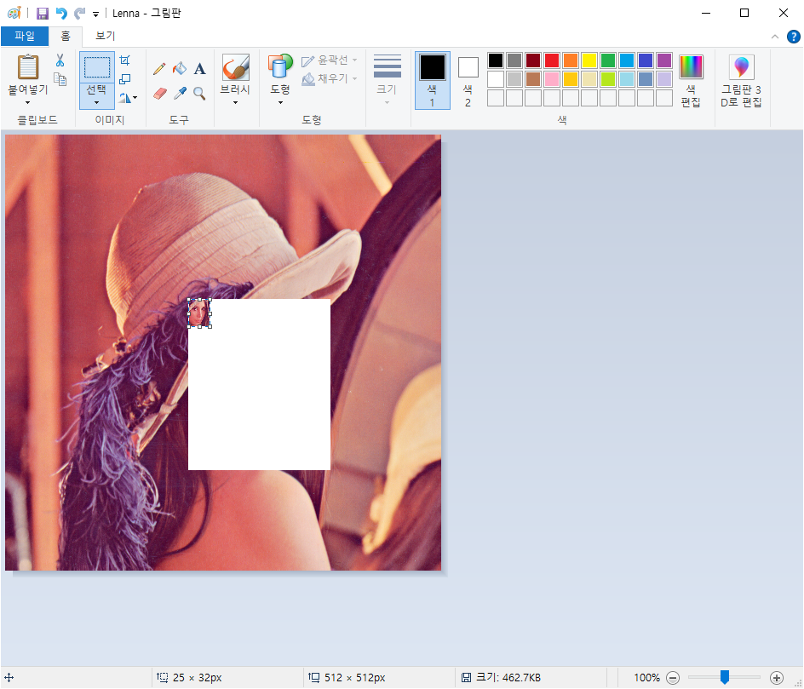Expand the 선택 options dropdown arrow
804x689 pixels.
[x=96, y=102]
